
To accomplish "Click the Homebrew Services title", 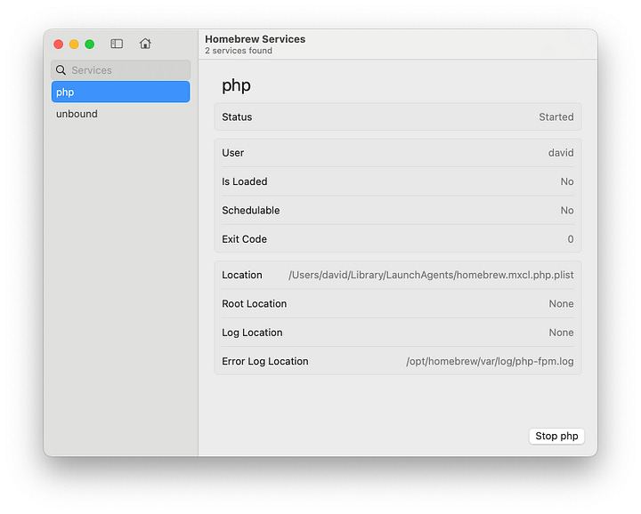I will tap(256, 39).
